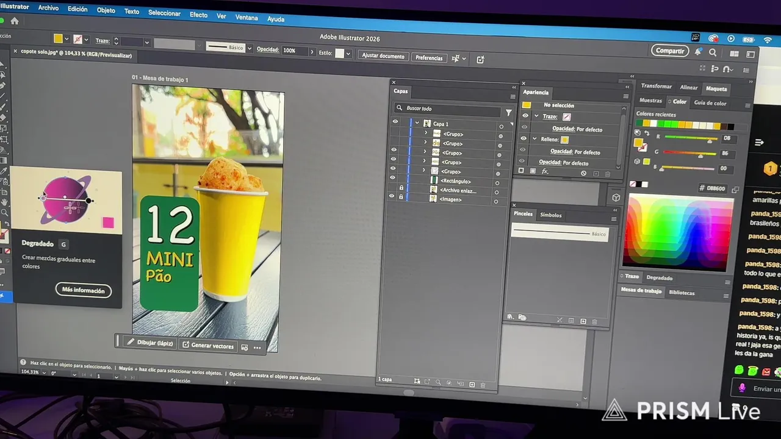The height and width of the screenshot is (439, 781).
Task: Click the search magnifier icon near Compartir
Action: [x=713, y=53]
